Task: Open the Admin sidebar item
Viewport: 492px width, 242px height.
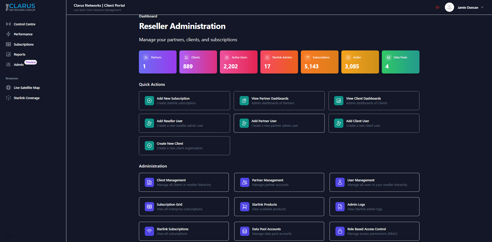Action: pos(18,65)
